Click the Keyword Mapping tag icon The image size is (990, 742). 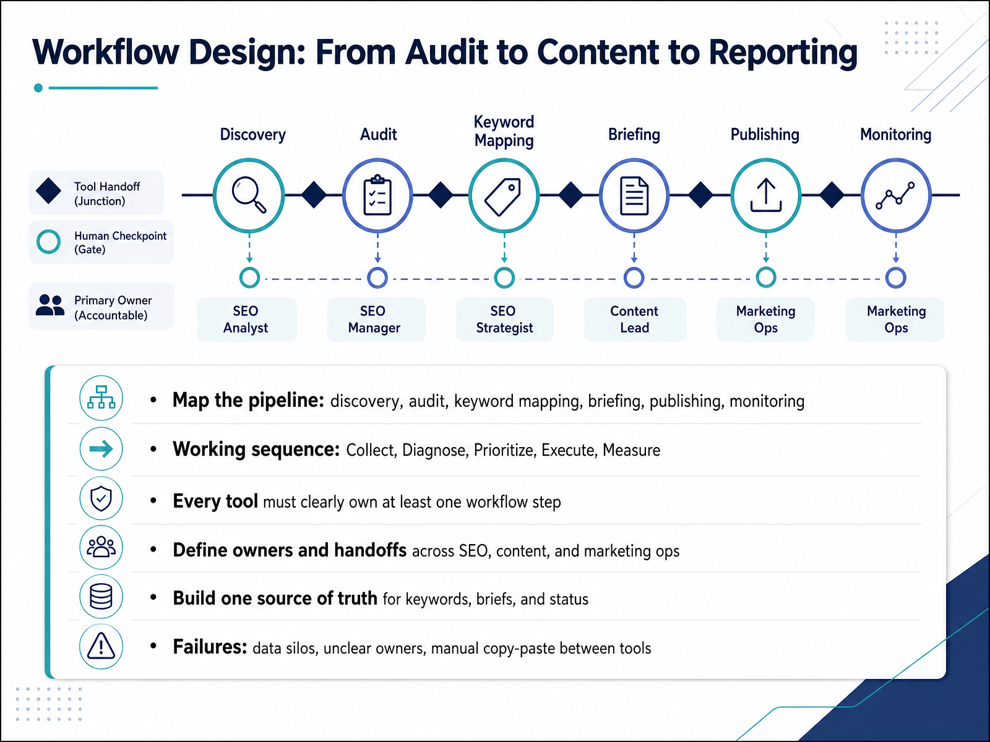click(x=503, y=197)
